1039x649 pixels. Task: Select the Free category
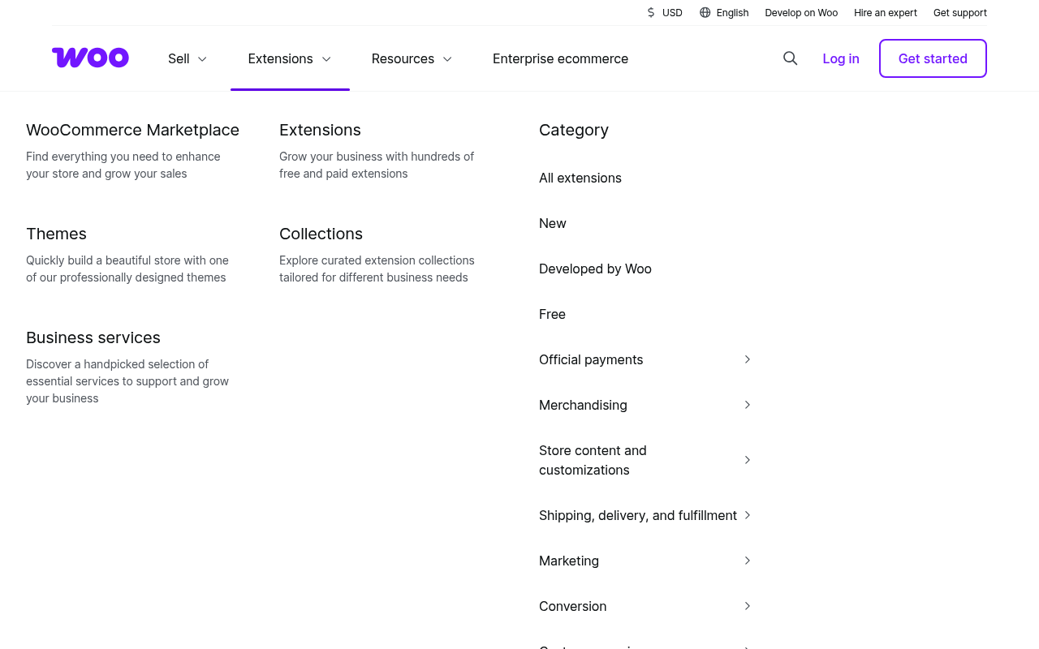552,314
